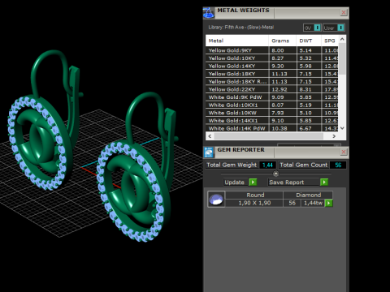This screenshot has height=292, width=390.
Task: Click the 12.92 grams value
Action: 279,89
